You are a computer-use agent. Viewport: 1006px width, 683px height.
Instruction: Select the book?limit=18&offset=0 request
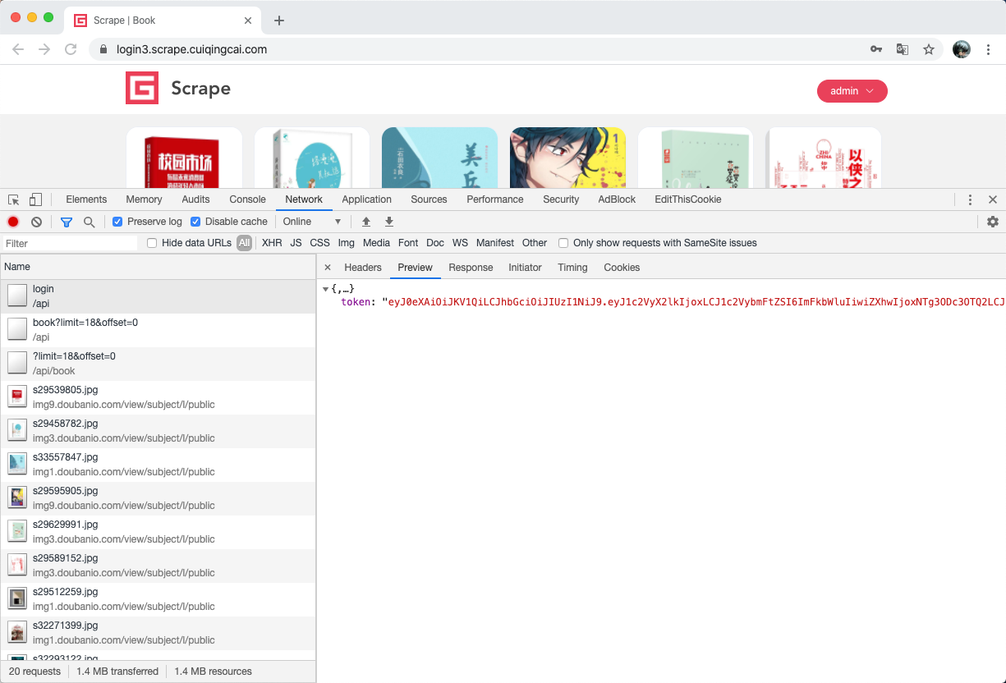[158, 330]
